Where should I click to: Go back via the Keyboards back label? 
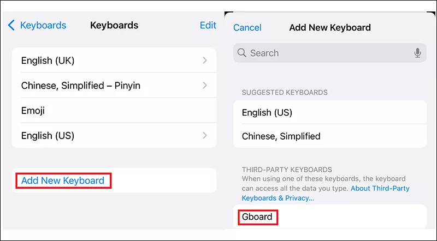[x=43, y=25]
